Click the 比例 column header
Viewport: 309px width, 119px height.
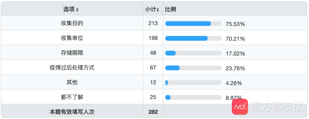(171, 9)
